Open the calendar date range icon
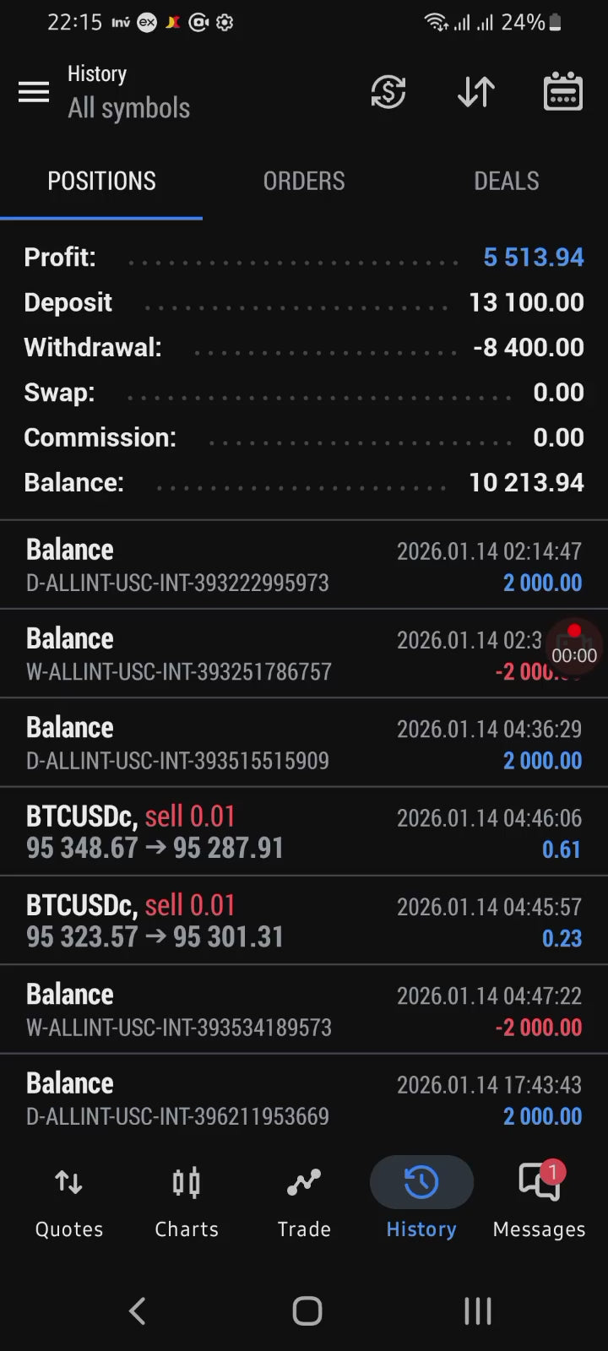 point(562,92)
